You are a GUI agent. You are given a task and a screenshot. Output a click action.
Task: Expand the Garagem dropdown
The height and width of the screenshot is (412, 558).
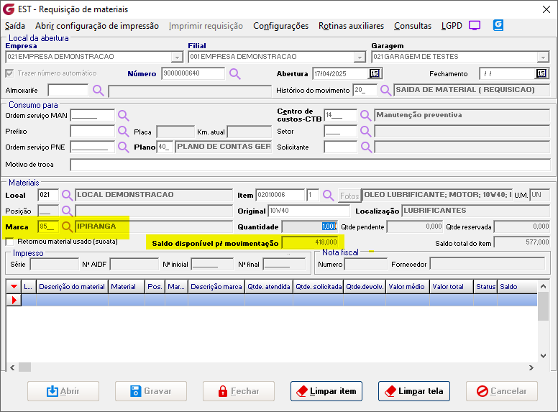pyautogui.click(x=543, y=57)
